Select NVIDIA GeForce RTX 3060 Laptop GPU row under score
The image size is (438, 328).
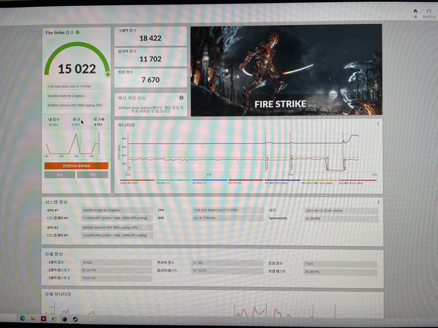(76, 105)
